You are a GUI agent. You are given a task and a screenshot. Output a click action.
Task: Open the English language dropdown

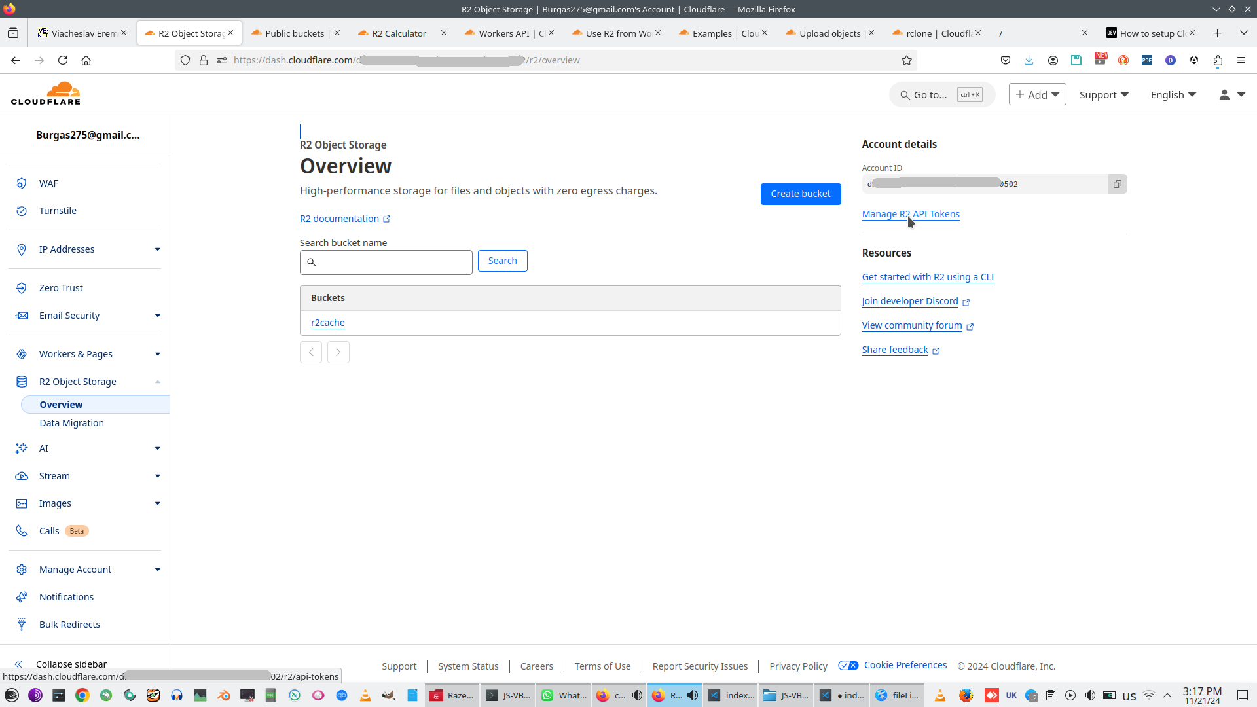click(x=1173, y=95)
